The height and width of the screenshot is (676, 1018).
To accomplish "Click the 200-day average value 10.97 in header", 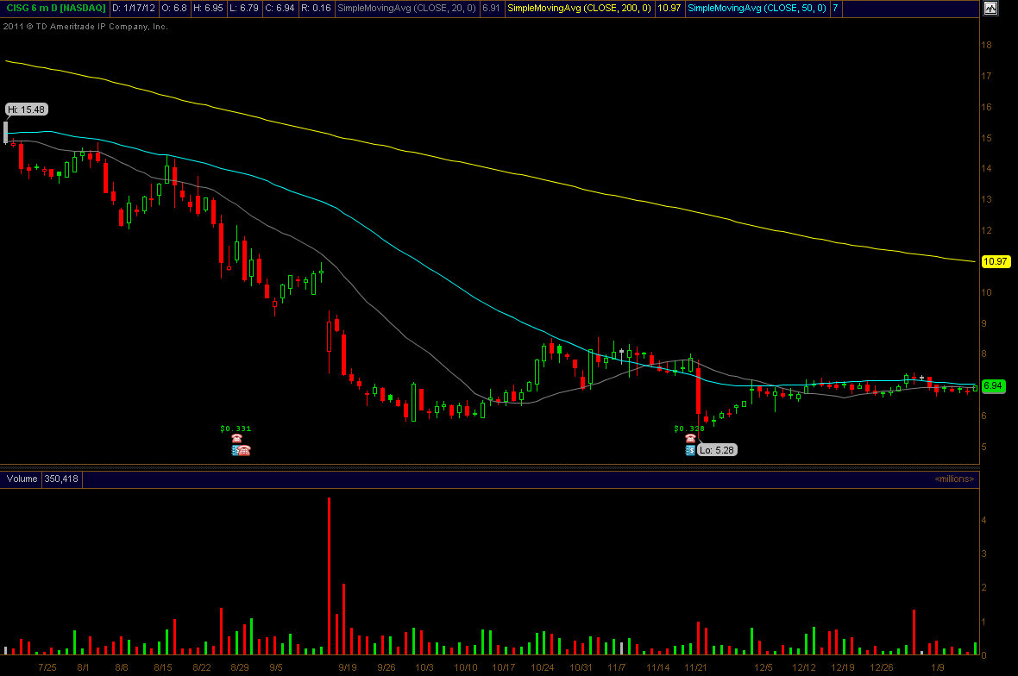I will point(669,9).
